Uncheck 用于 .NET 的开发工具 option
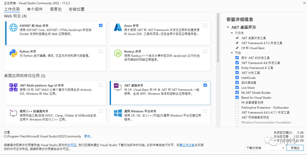Screen dimensions: 307x155 tap(237, 58)
